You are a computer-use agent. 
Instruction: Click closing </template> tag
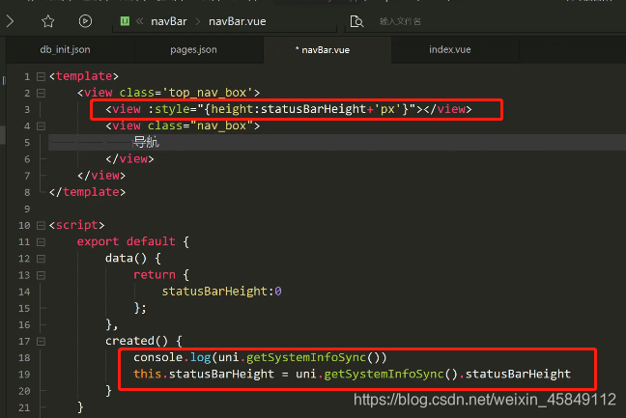click(x=88, y=192)
